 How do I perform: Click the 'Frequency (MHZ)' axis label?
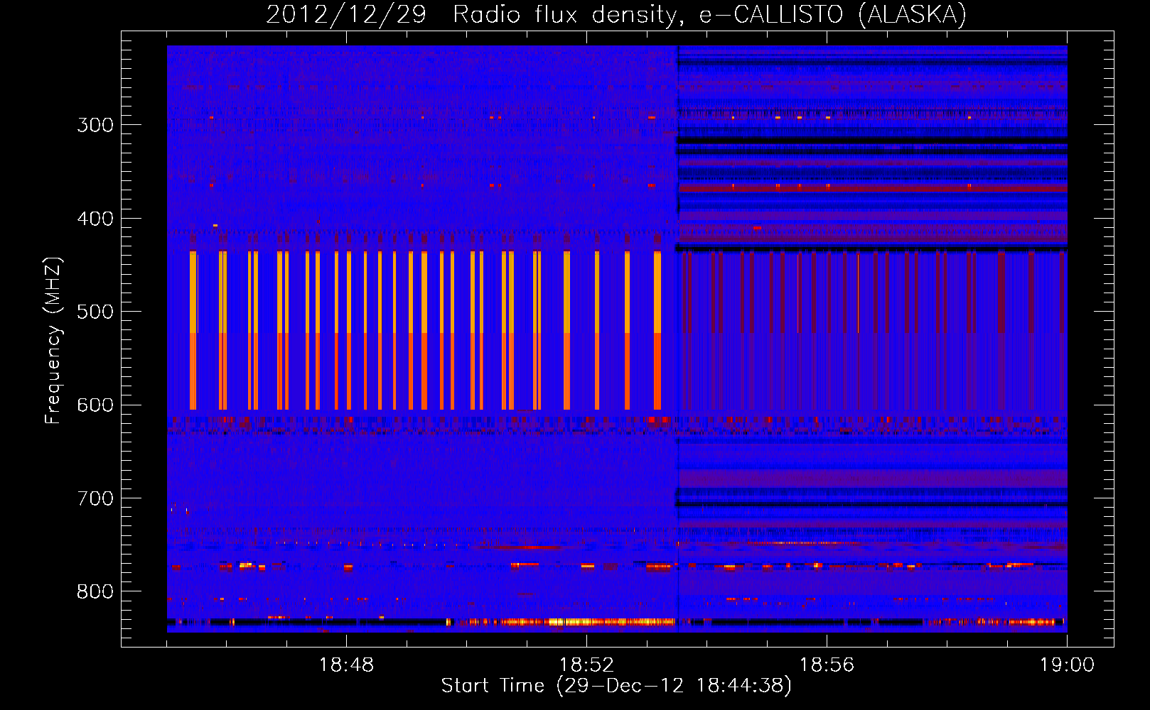pos(53,341)
